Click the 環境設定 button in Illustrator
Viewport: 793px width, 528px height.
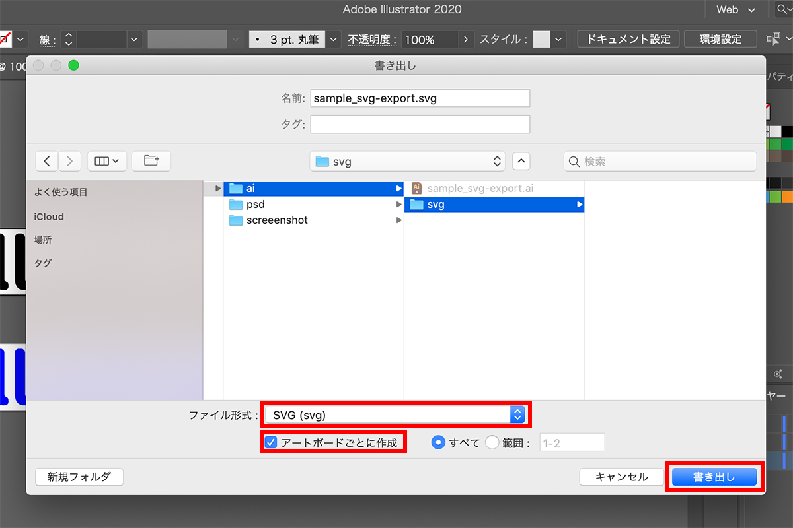721,39
